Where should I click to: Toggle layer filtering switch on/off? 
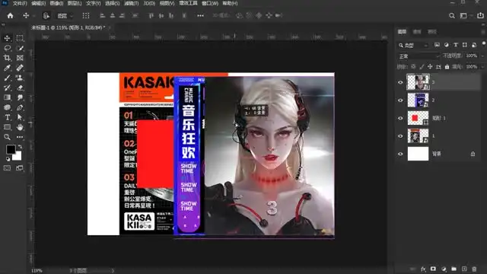tap(484, 44)
